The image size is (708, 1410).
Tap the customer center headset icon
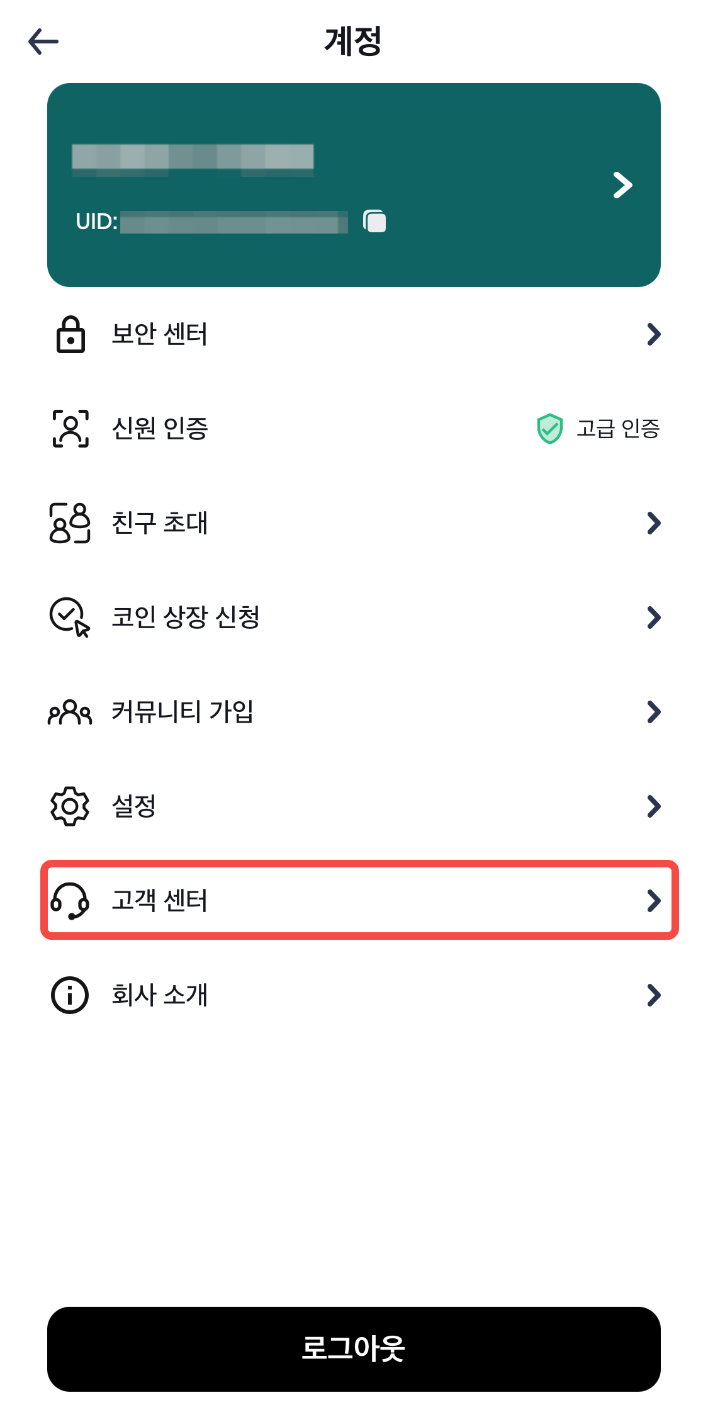click(70, 901)
